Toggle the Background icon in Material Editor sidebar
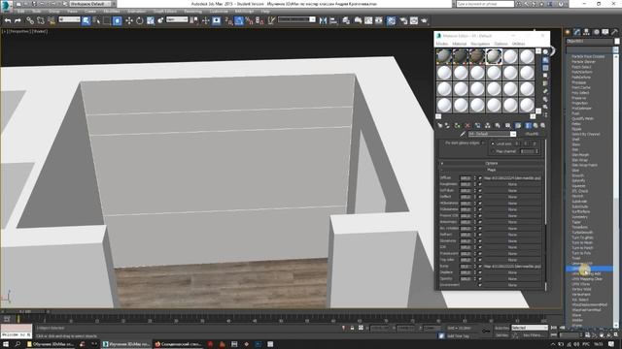 pyautogui.click(x=546, y=68)
